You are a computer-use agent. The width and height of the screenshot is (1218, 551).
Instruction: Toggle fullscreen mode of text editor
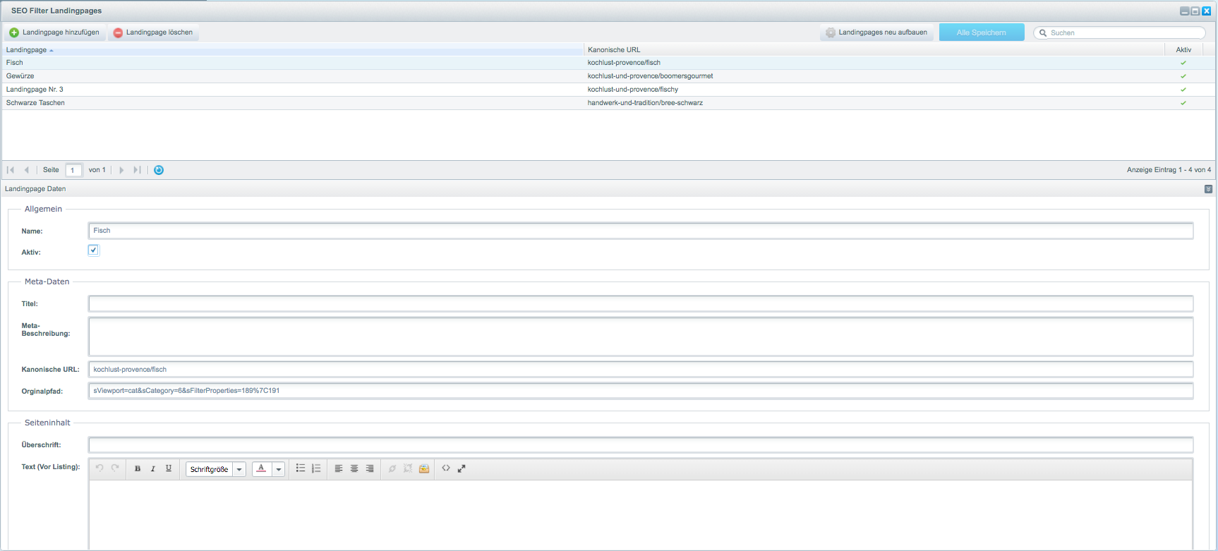(462, 468)
